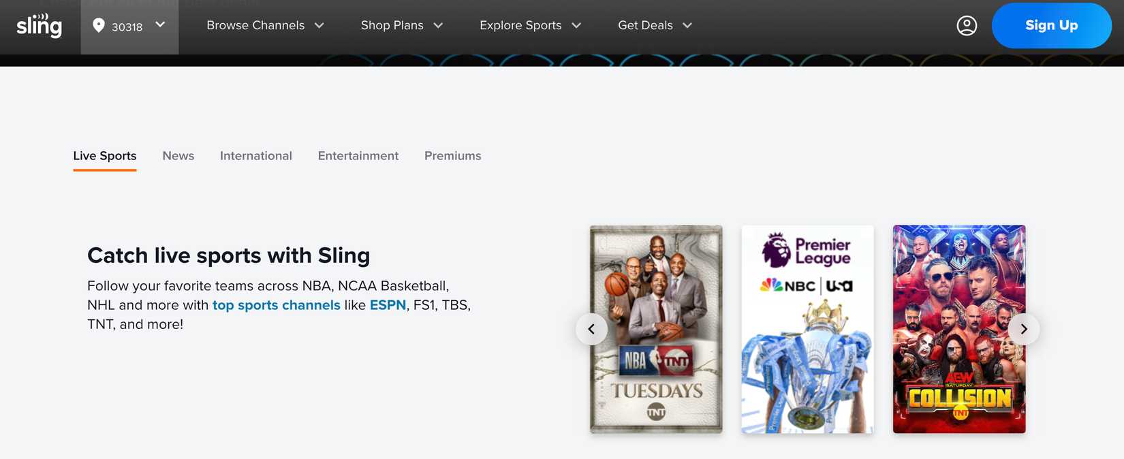
Task: Expand the Get Deals menu
Action: coord(655,25)
